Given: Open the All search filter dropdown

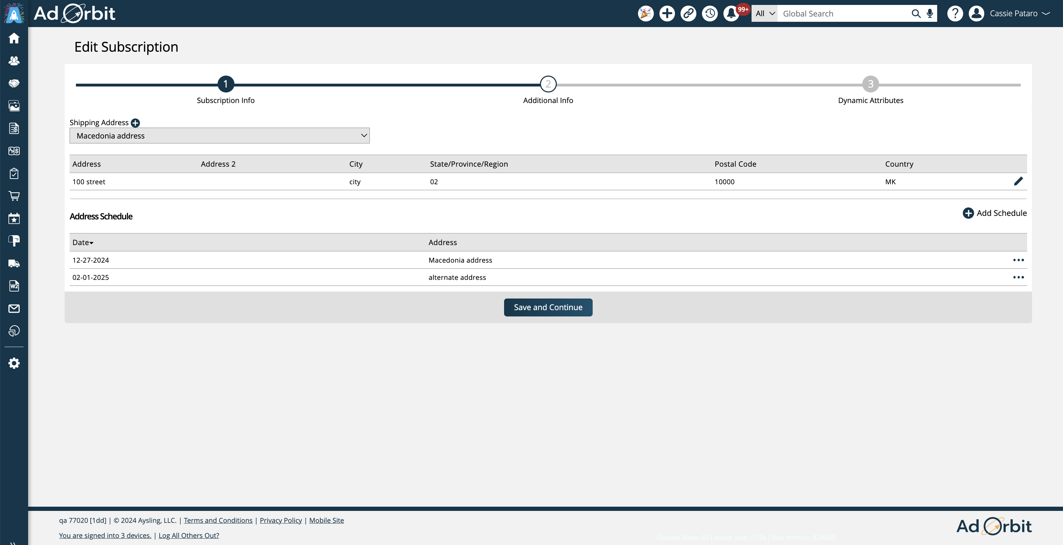Looking at the screenshot, I should 765,14.
